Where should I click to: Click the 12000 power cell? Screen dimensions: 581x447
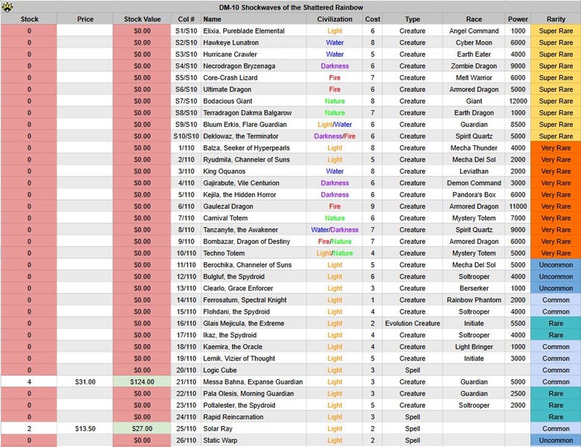(x=518, y=101)
